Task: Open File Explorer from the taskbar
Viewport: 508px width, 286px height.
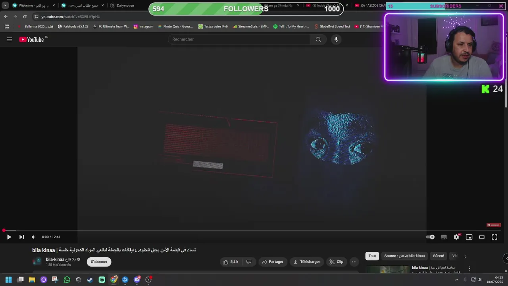Action: 32,280
